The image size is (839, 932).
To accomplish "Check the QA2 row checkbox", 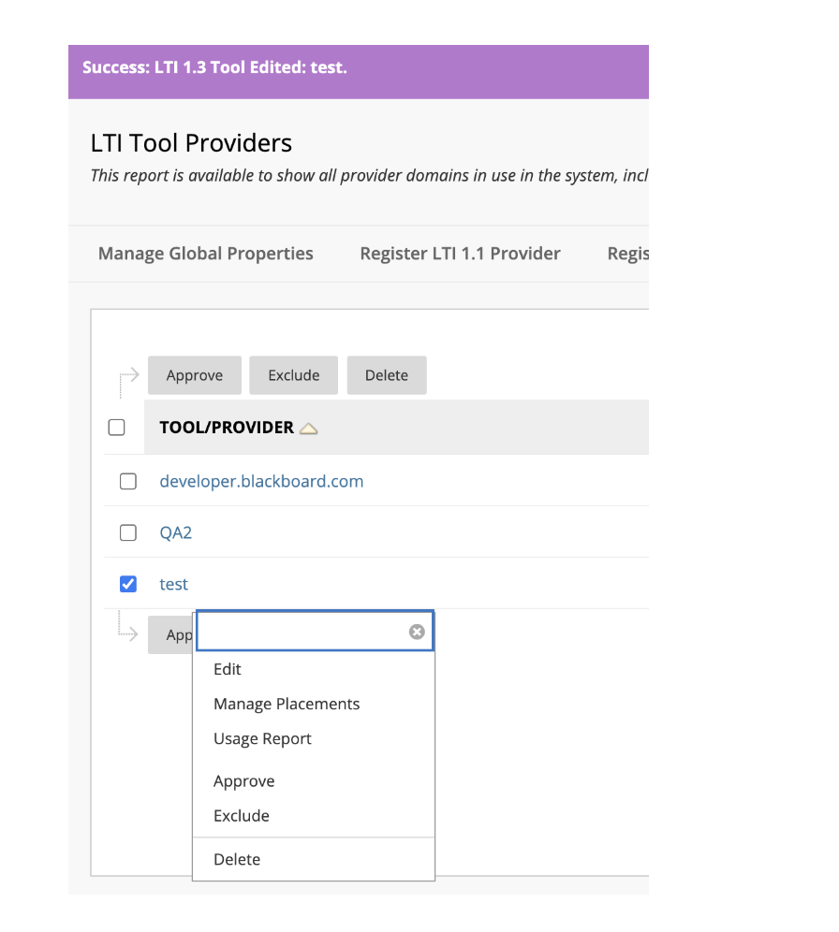I will point(128,532).
